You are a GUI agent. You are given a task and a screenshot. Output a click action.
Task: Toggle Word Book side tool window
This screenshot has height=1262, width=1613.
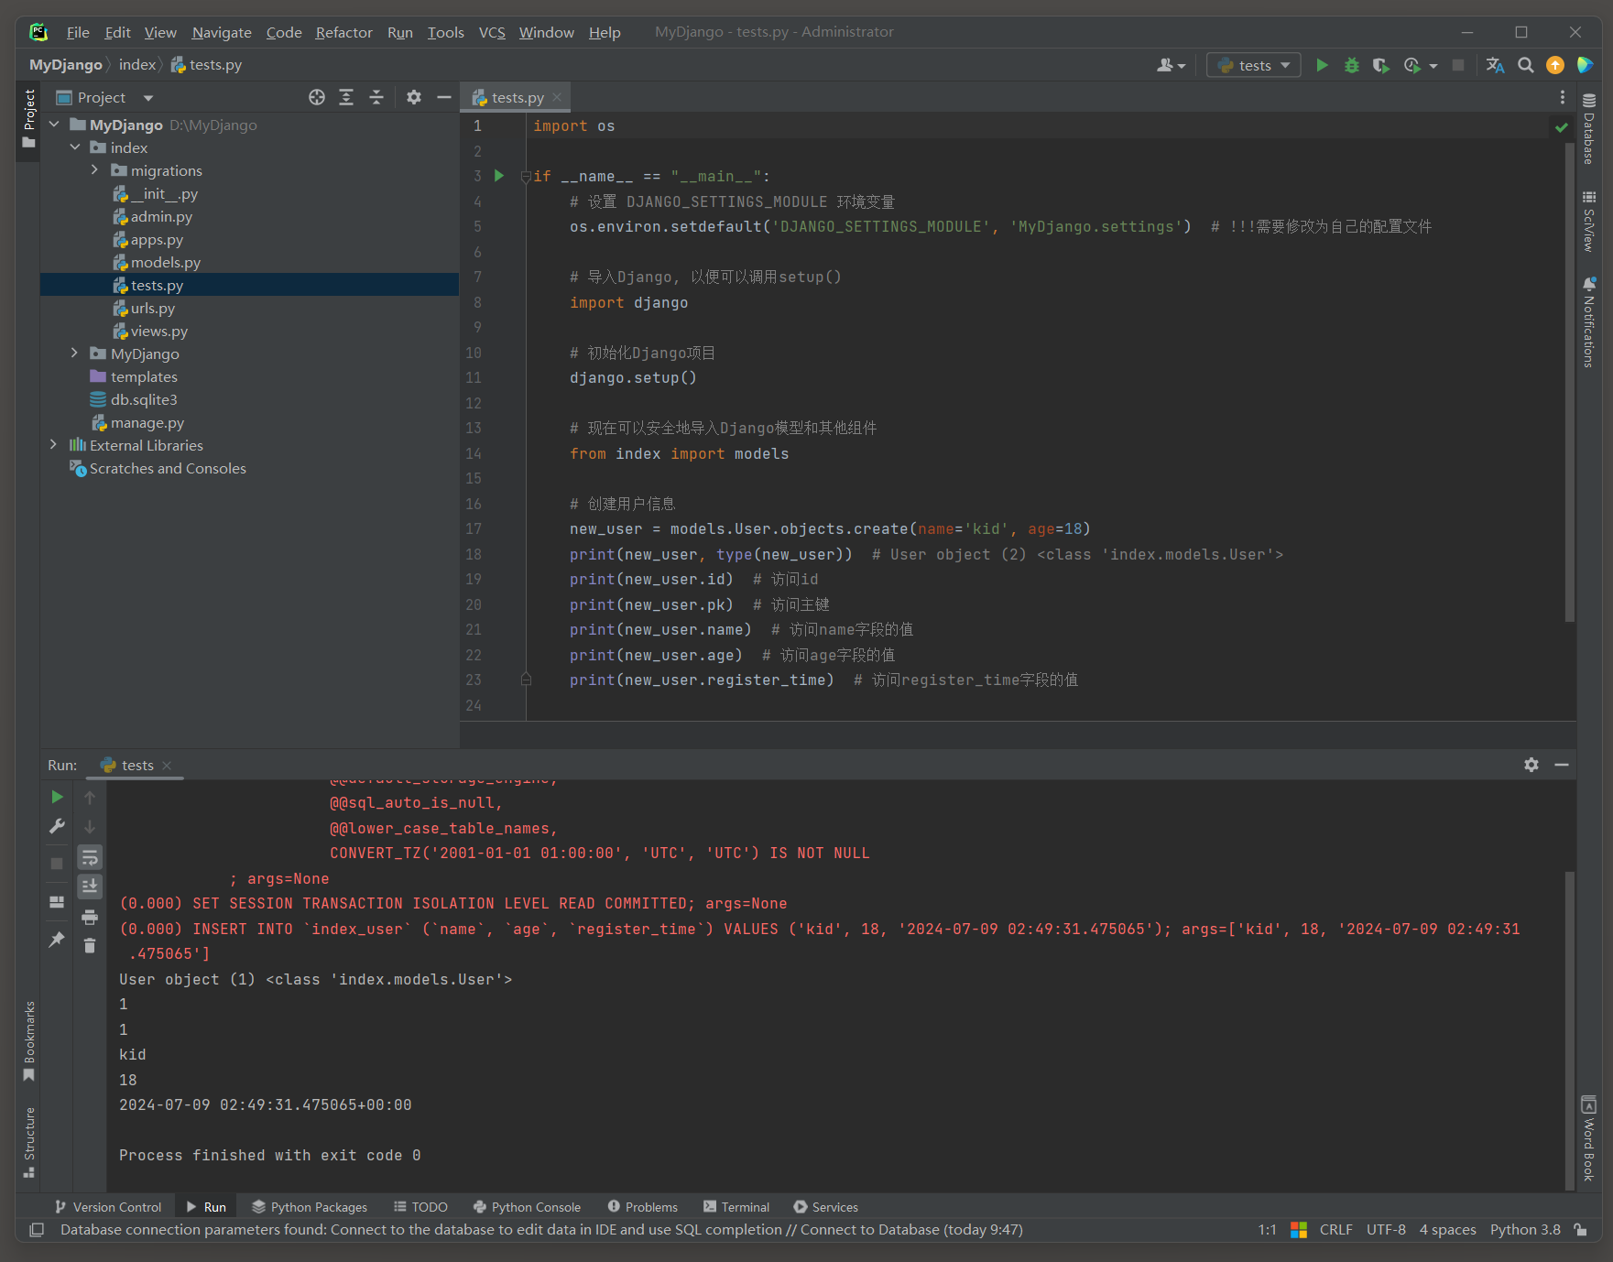(1589, 1138)
